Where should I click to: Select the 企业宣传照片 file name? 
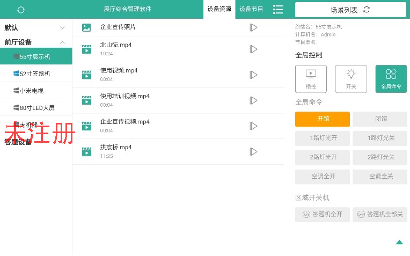click(x=118, y=27)
